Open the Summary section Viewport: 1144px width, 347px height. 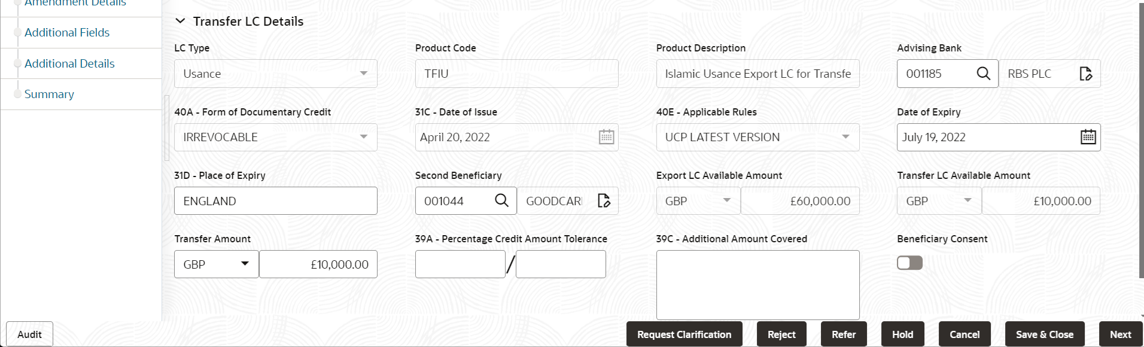[x=49, y=94]
